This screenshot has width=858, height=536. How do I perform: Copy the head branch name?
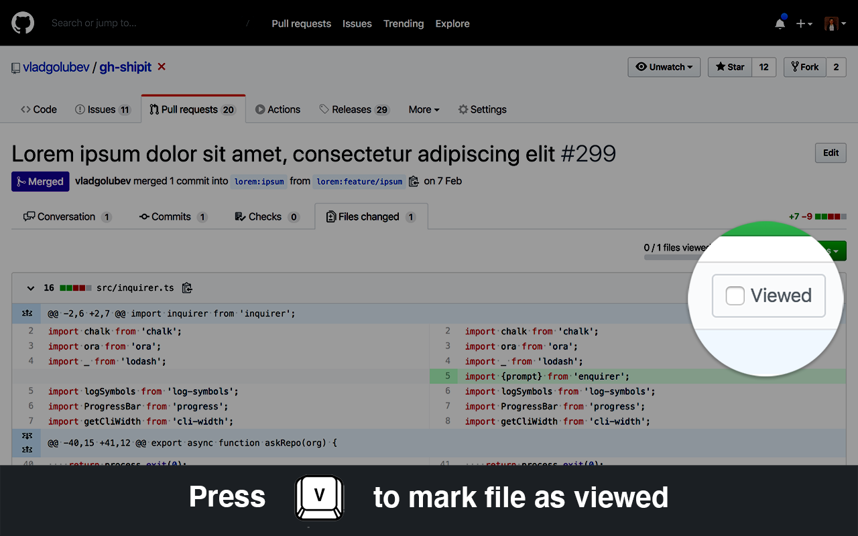pos(414,181)
